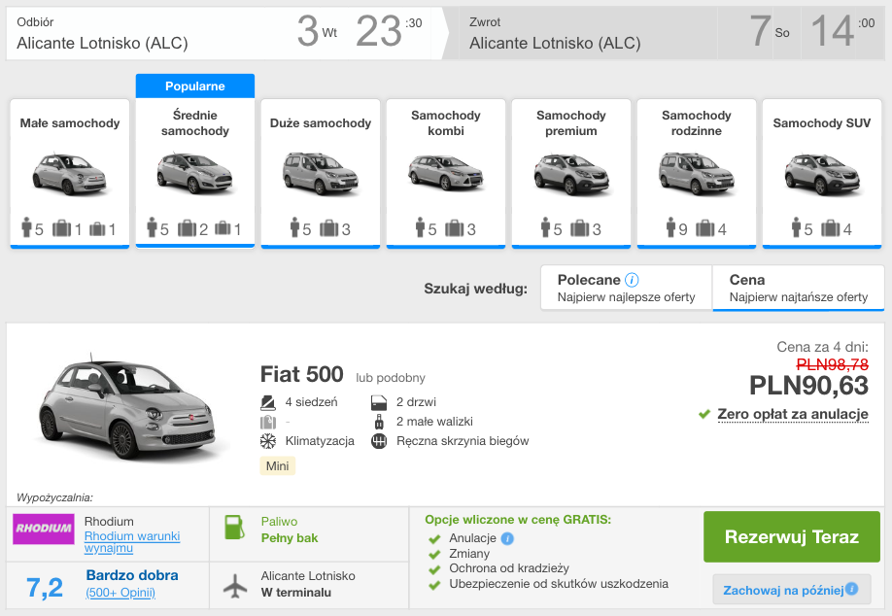Select the Małe samochody category
The height and width of the screenshot is (616, 892).
coord(70,172)
